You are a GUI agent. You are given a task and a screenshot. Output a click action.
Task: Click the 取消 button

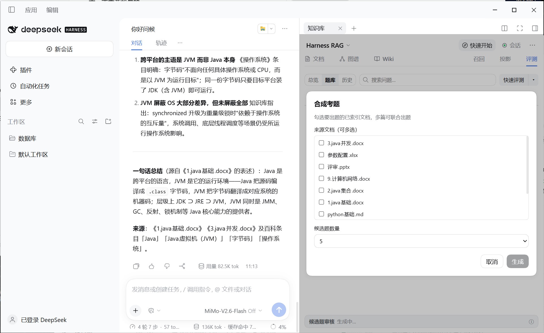[492, 262]
